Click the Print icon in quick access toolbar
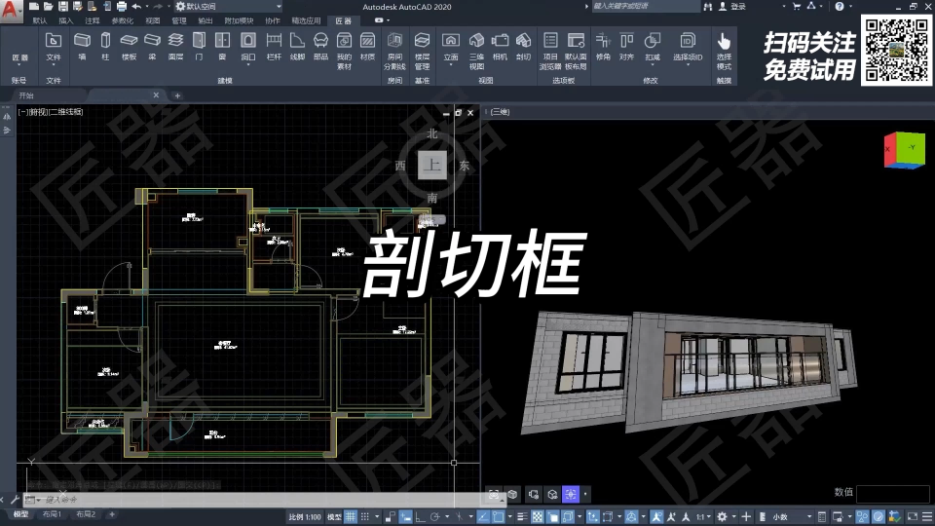The width and height of the screenshot is (935, 526). tap(122, 7)
